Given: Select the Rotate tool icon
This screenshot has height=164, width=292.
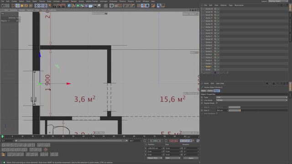Looking at the screenshot, I should [x=26, y=6].
